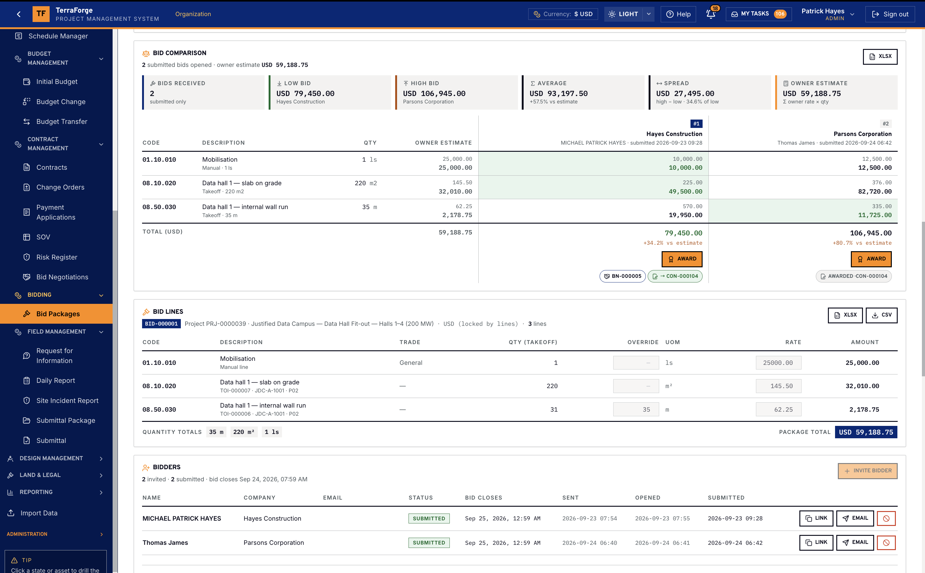Click the back arrow in the header
The image size is (925, 573).
[x=19, y=14]
